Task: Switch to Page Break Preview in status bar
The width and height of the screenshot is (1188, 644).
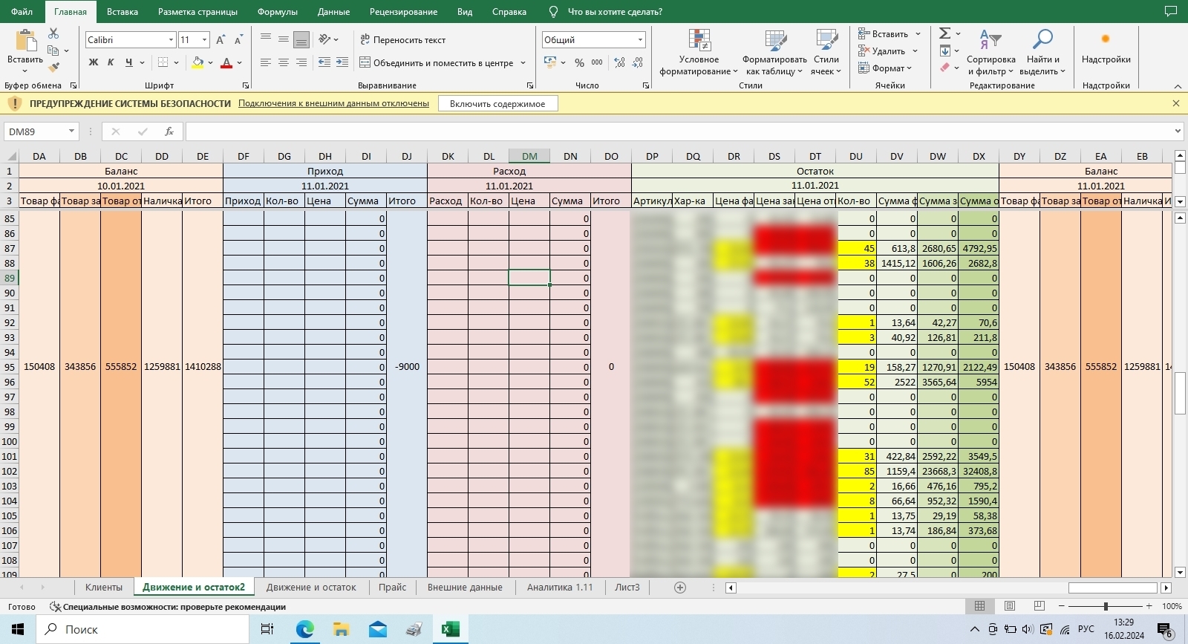Action: tap(1039, 606)
